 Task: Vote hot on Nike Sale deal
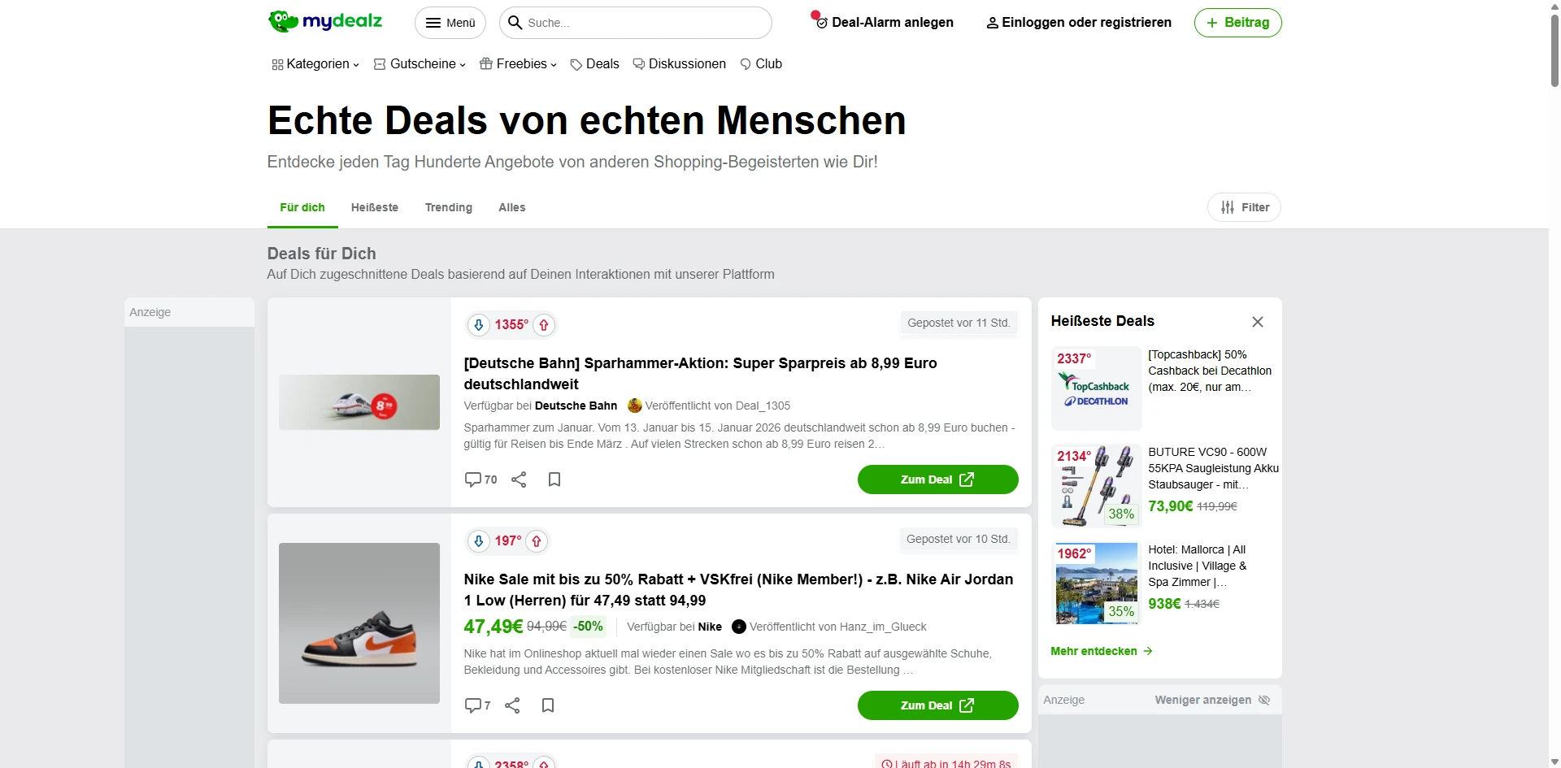click(x=537, y=541)
